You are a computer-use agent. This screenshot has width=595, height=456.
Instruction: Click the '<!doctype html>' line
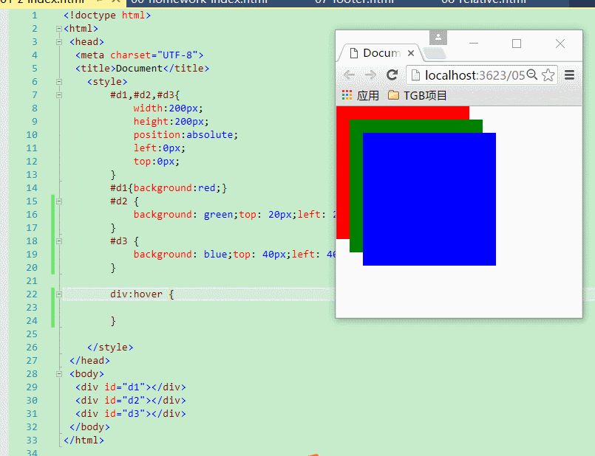pos(107,15)
